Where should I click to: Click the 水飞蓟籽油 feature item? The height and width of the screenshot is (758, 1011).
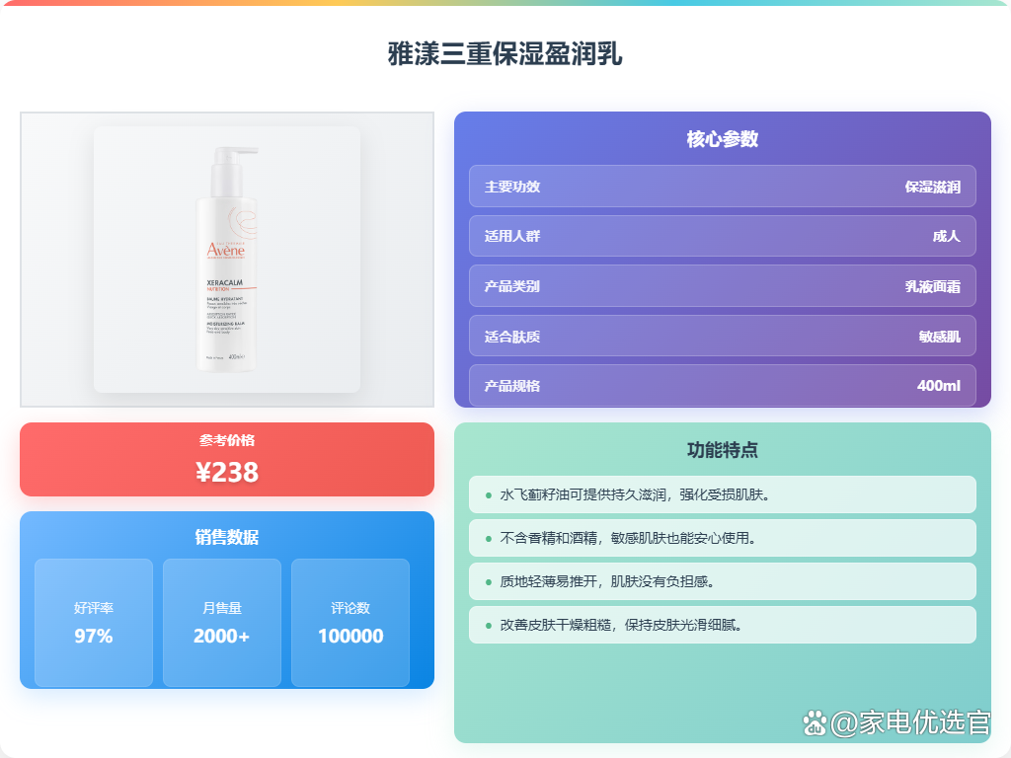722,494
